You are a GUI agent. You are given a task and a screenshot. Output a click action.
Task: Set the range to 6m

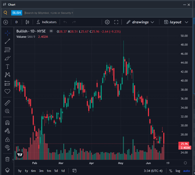click(x=33, y=171)
